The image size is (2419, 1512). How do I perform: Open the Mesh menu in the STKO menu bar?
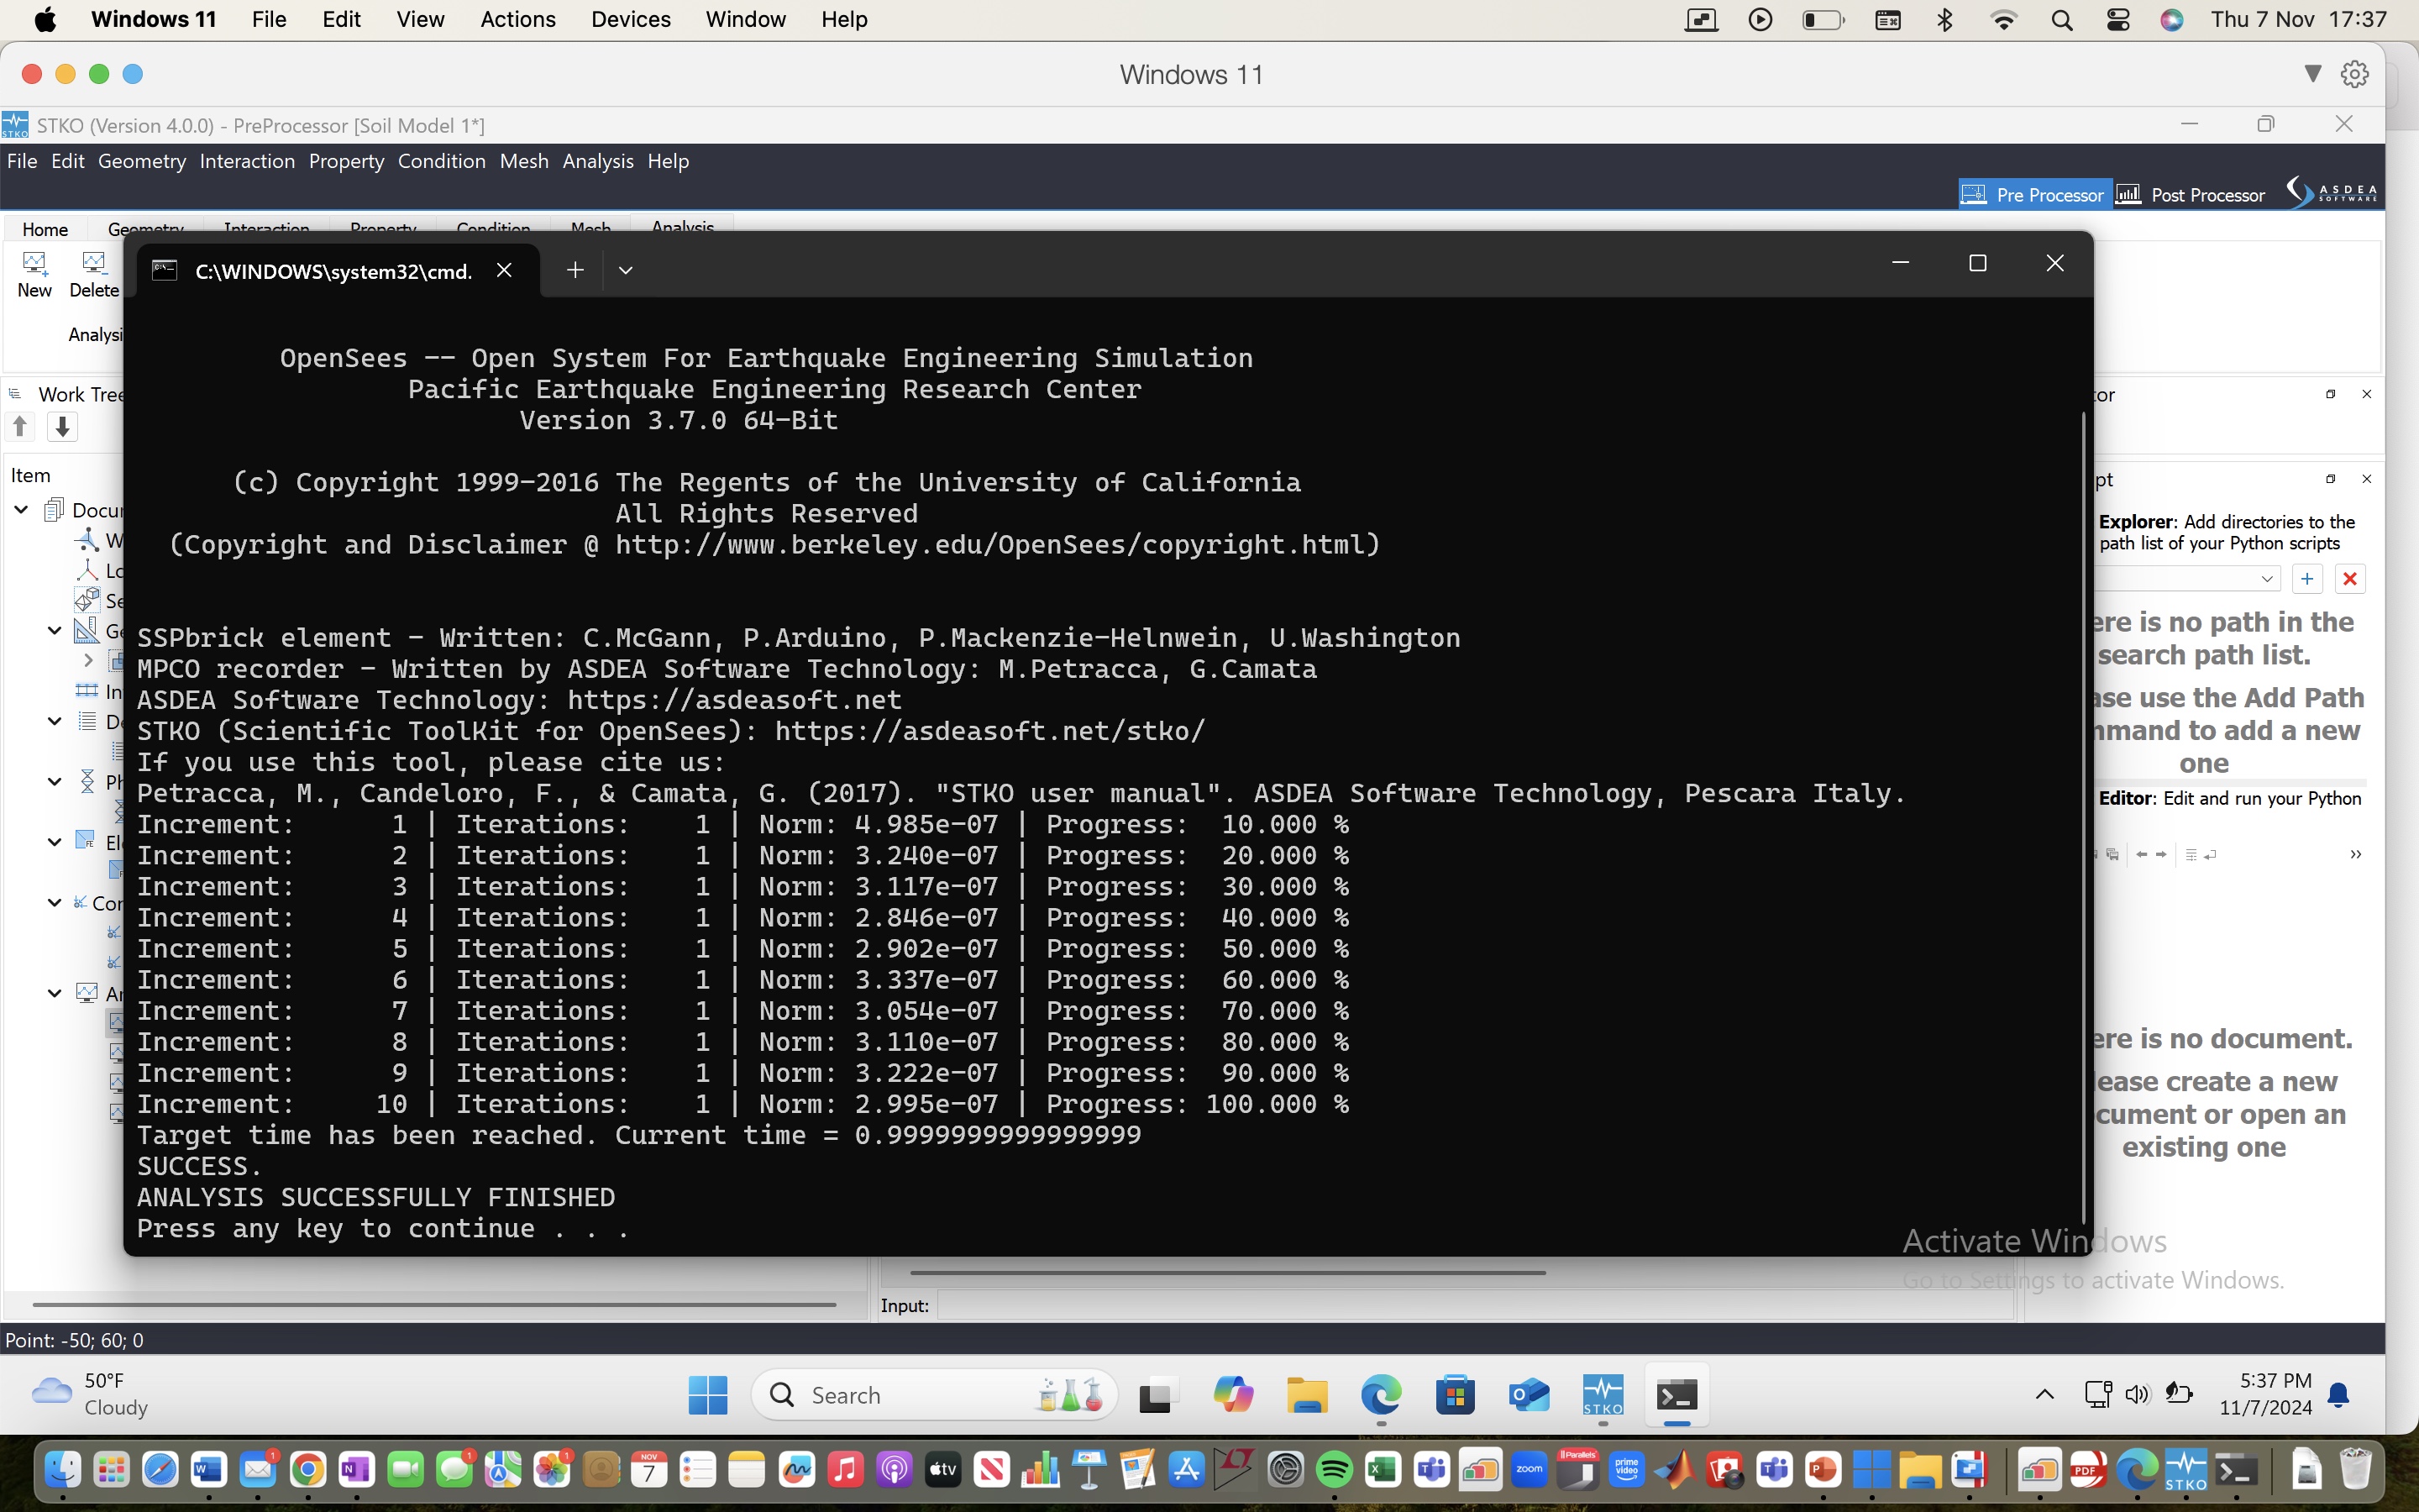pos(524,161)
